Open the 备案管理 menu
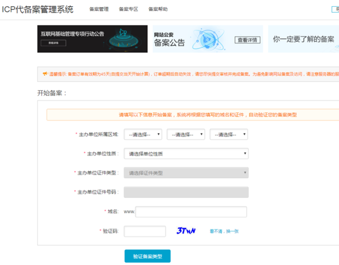This screenshot has width=339, height=265. pyautogui.click(x=99, y=9)
